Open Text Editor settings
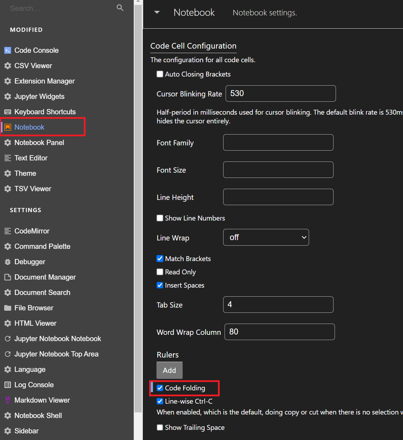The image size is (403, 440). point(31,158)
